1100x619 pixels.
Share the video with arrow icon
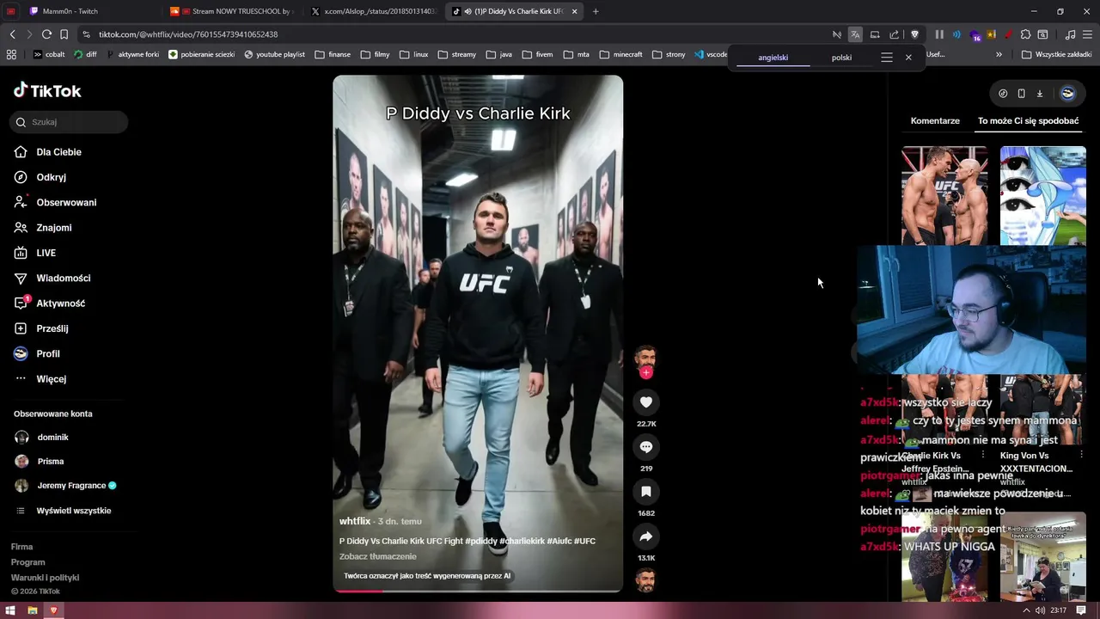(x=646, y=536)
